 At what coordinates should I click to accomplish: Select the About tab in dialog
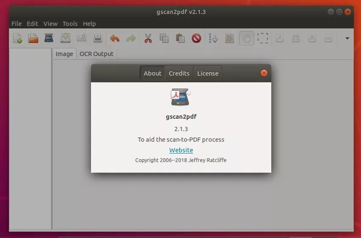click(x=152, y=73)
